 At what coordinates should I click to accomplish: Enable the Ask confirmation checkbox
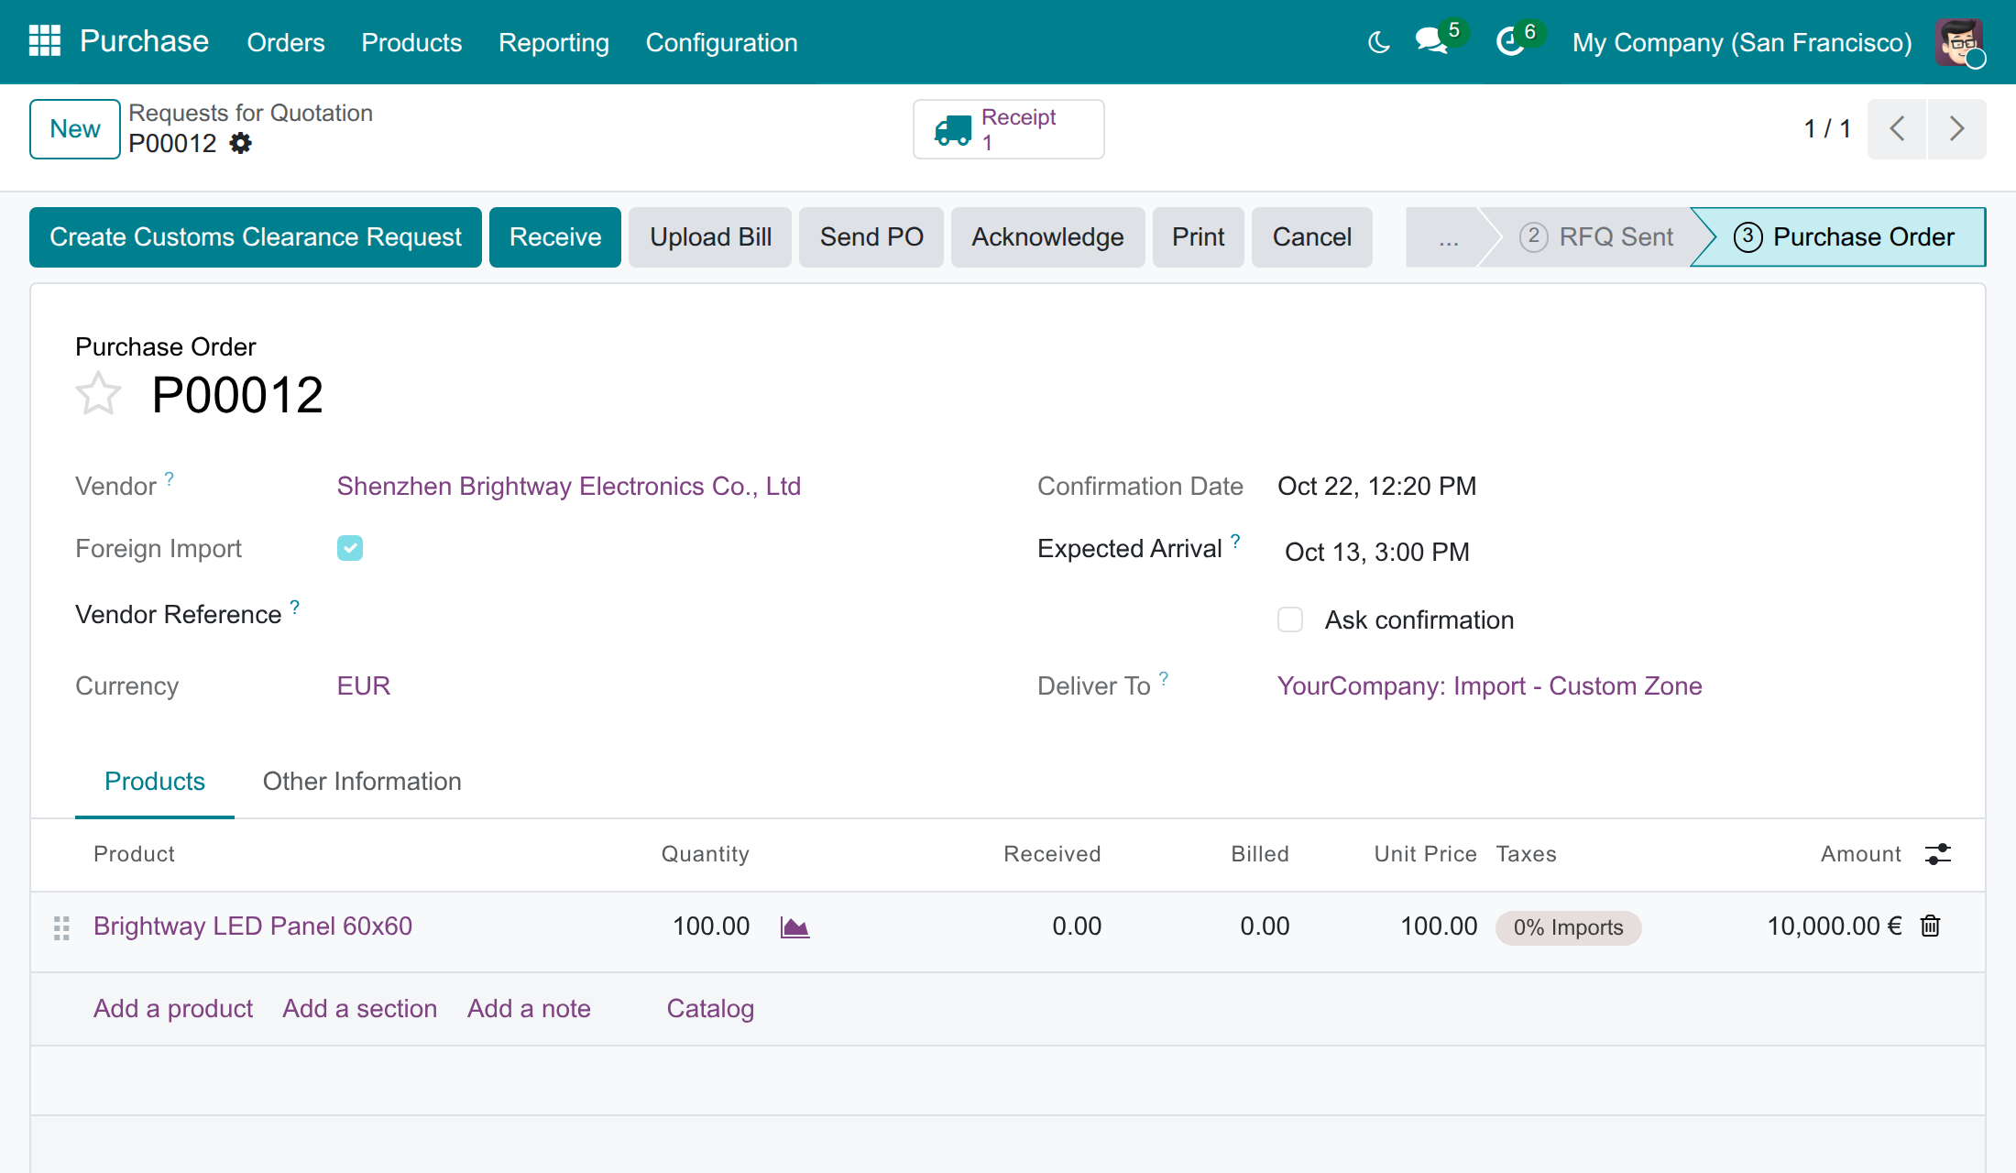tap(1290, 619)
